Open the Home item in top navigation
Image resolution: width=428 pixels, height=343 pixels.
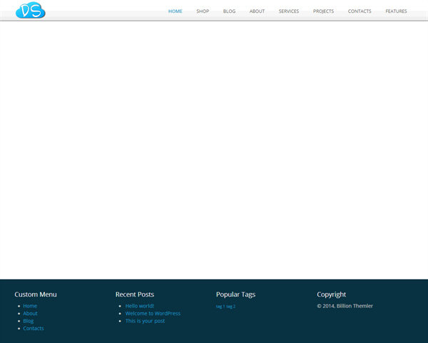pyautogui.click(x=175, y=11)
